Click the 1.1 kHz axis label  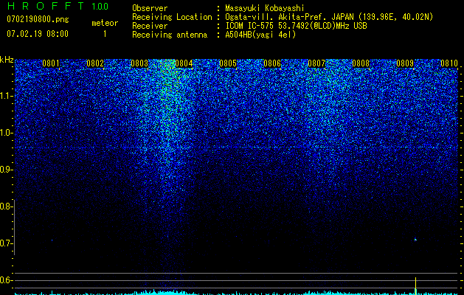click(6, 96)
